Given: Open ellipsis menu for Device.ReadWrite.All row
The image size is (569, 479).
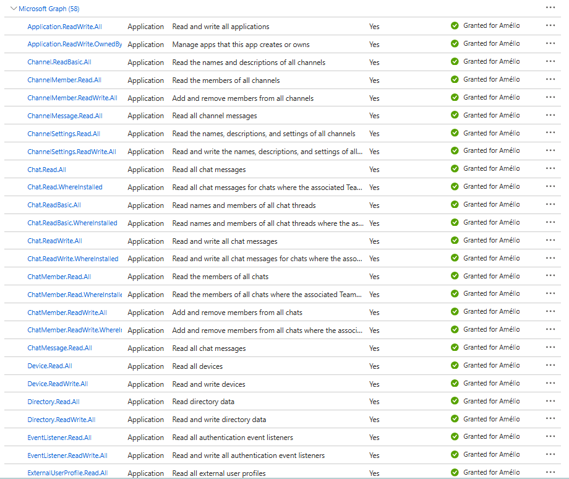Looking at the screenshot, I should tap(550, 383).
